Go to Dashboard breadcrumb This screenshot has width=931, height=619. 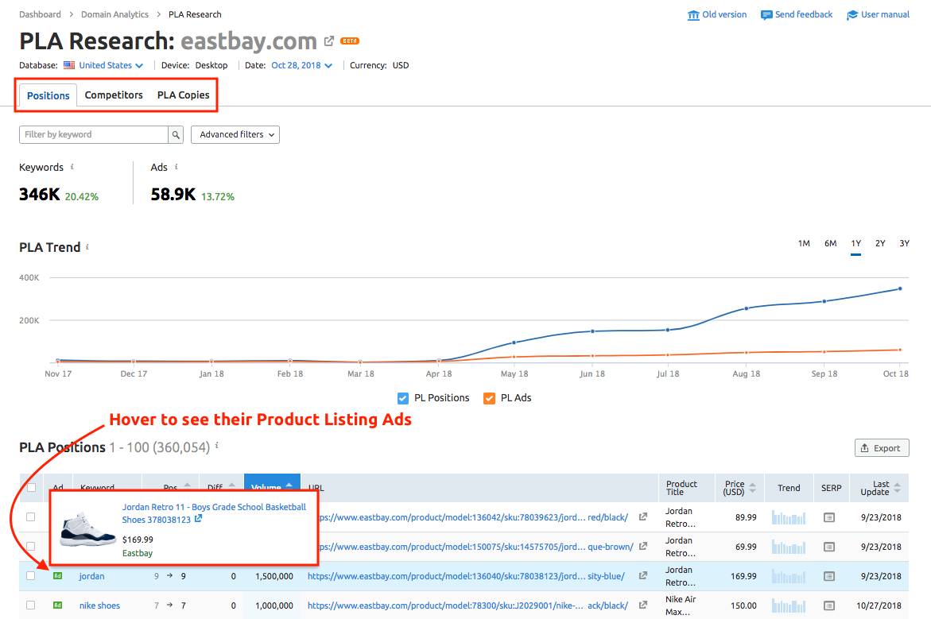coord(40,14)
